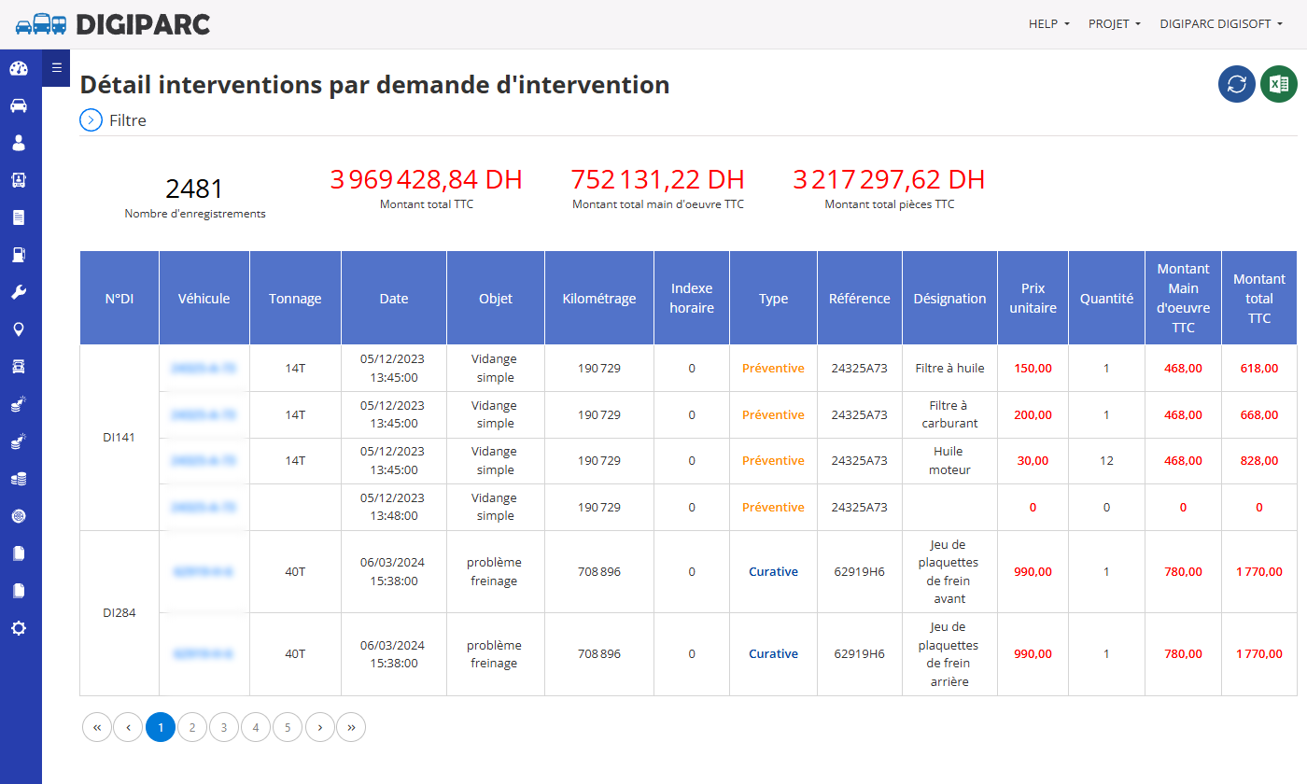Go to next page with single arrow

[319, 727]
